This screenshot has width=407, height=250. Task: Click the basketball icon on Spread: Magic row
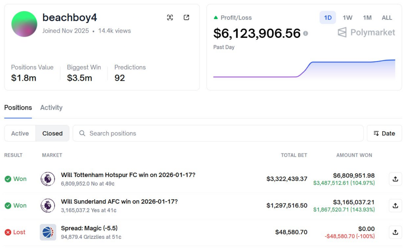[x=48, y=232]
